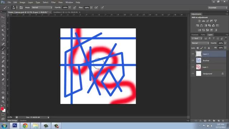
Task: Select the Paint Bucket tool
Action: (x=3, y=66)
